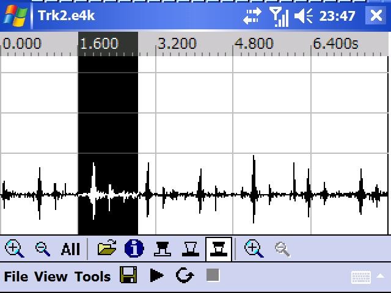Viewport: 391px width, 293px height.
Task: Zoom in on the waveform horizontally
Action: tap(14, 248)
